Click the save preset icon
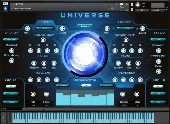This screenshot has width=170, height=124. [112, 8]
